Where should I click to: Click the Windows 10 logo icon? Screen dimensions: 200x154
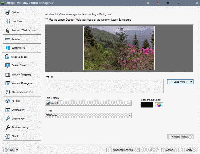(8, 48)
